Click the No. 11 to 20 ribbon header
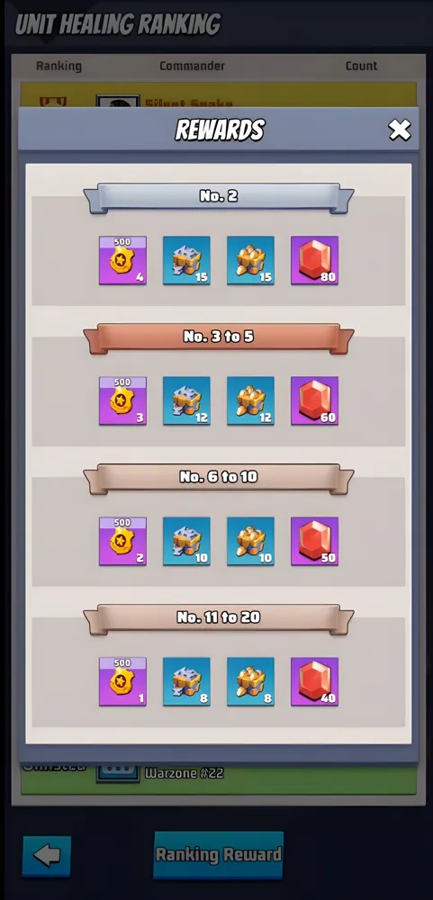 (x=219, y=619)
